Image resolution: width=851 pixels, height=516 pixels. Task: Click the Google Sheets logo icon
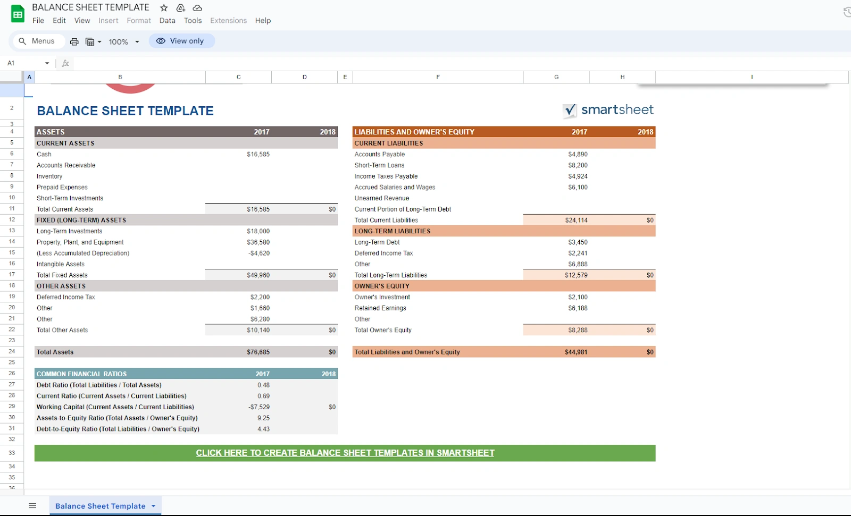coord(17,13)
